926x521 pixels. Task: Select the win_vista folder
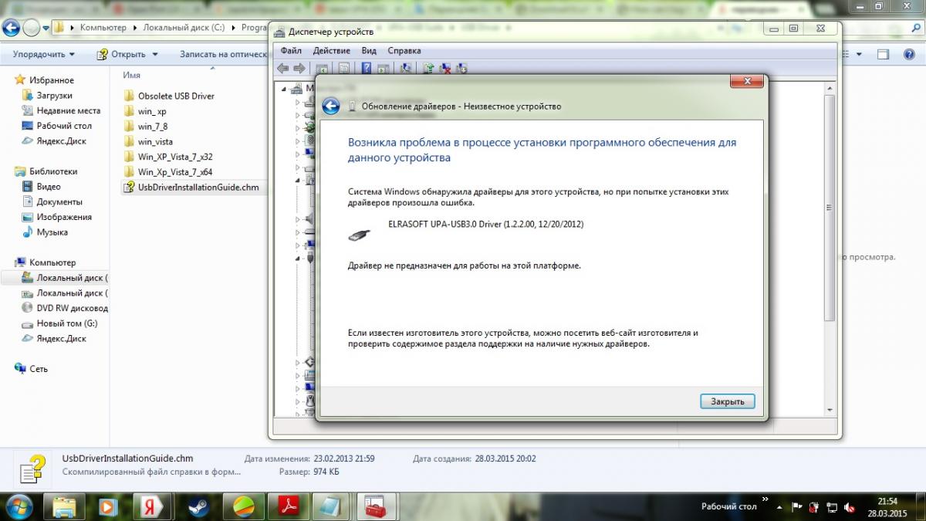[147, 141]
